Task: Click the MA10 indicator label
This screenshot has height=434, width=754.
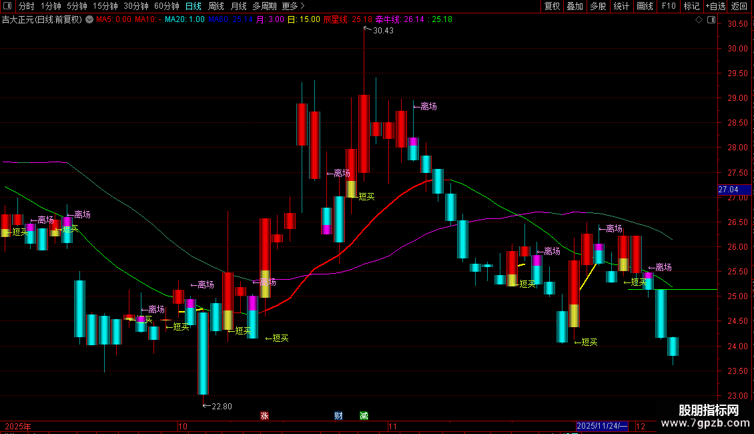Action: [x=148, y=20]
